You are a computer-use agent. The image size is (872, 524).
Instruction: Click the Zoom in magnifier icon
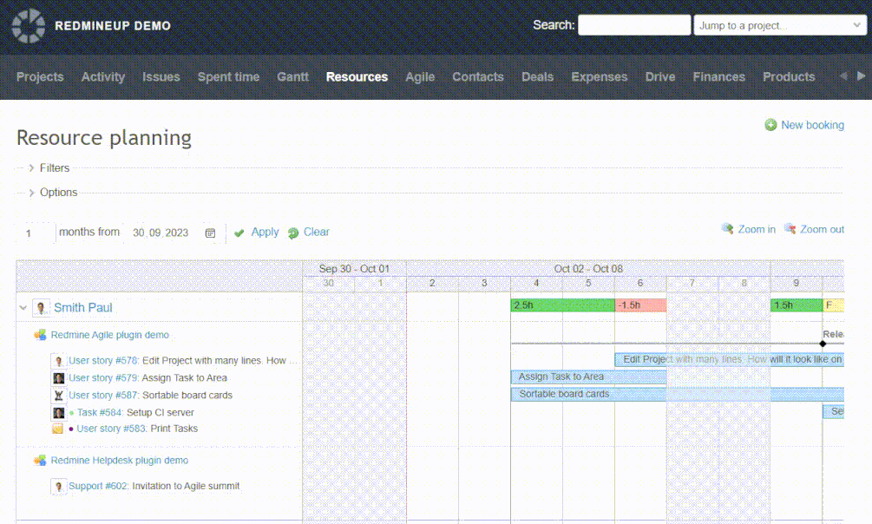(x=728, y=229)
